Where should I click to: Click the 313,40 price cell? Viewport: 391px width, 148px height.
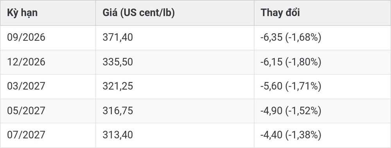[175, 135]
